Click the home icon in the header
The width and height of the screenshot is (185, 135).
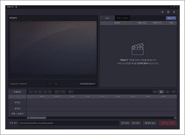tap(174, 12)
